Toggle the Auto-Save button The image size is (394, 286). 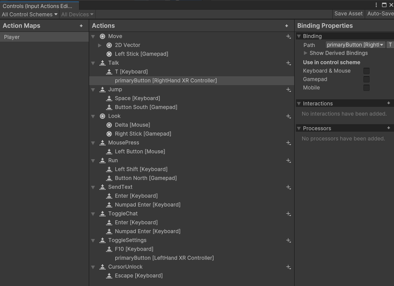coord(380,14)
